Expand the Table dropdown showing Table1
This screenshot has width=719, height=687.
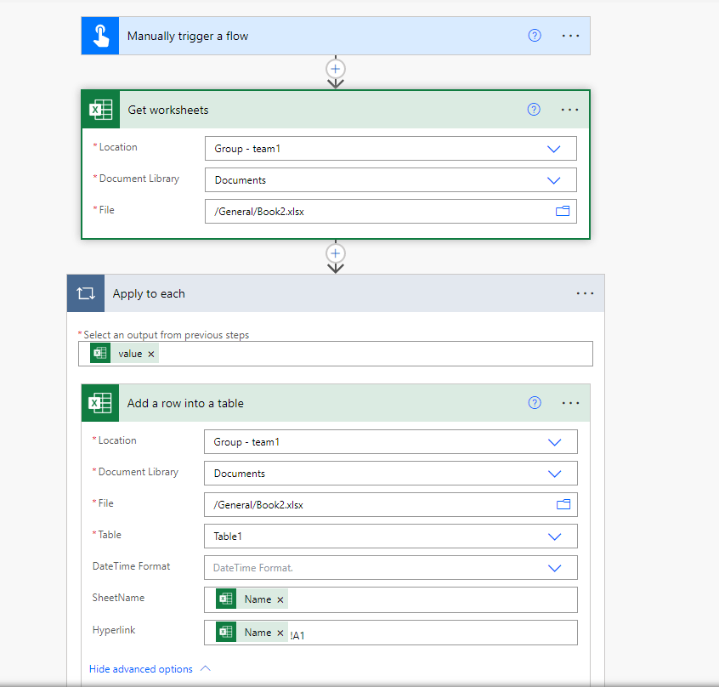(554, 537)
